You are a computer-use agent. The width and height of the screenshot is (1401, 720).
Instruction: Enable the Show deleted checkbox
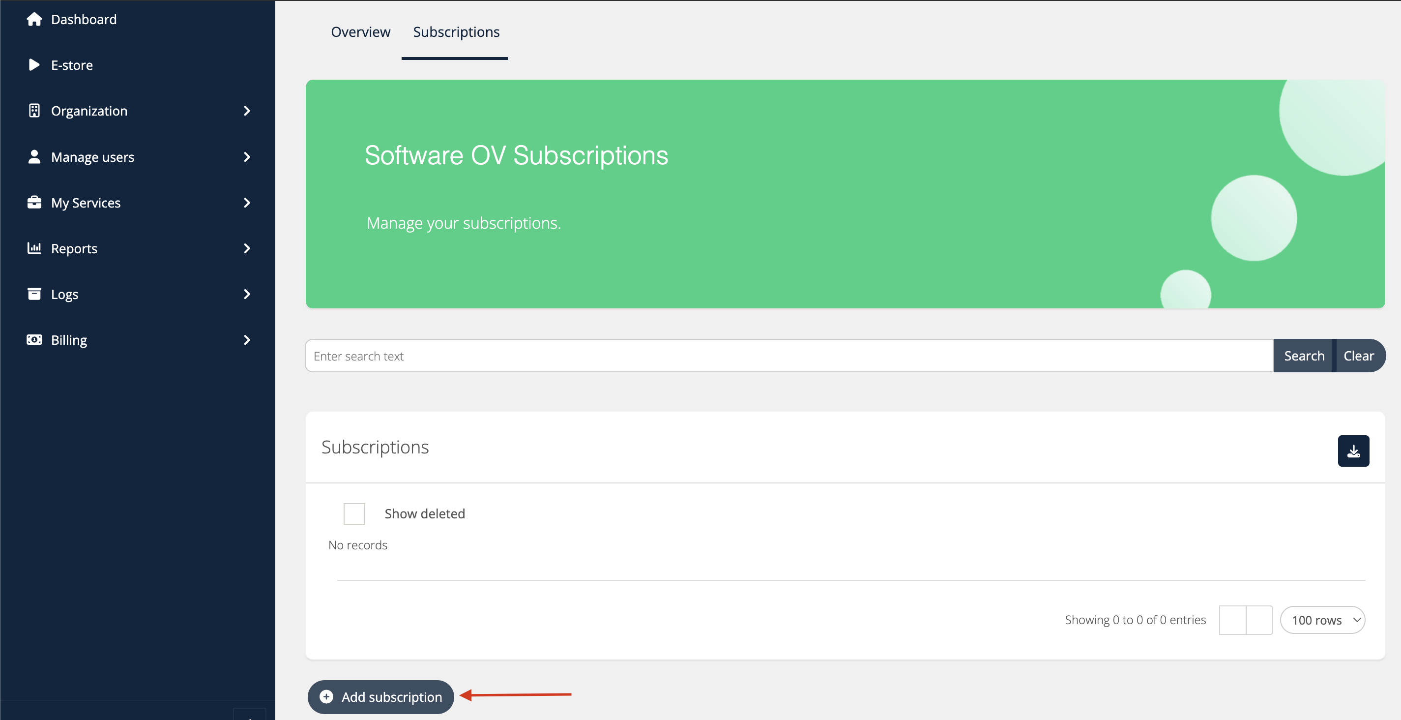coord(354,513)
